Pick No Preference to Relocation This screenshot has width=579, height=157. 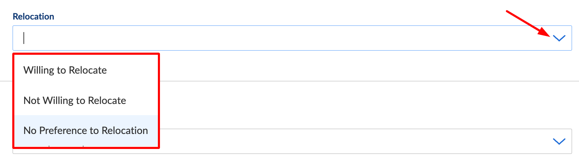[85, 130]
